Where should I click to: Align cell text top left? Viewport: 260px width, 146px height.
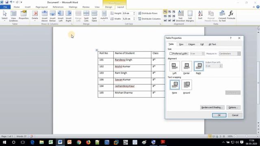pos(165,12)
